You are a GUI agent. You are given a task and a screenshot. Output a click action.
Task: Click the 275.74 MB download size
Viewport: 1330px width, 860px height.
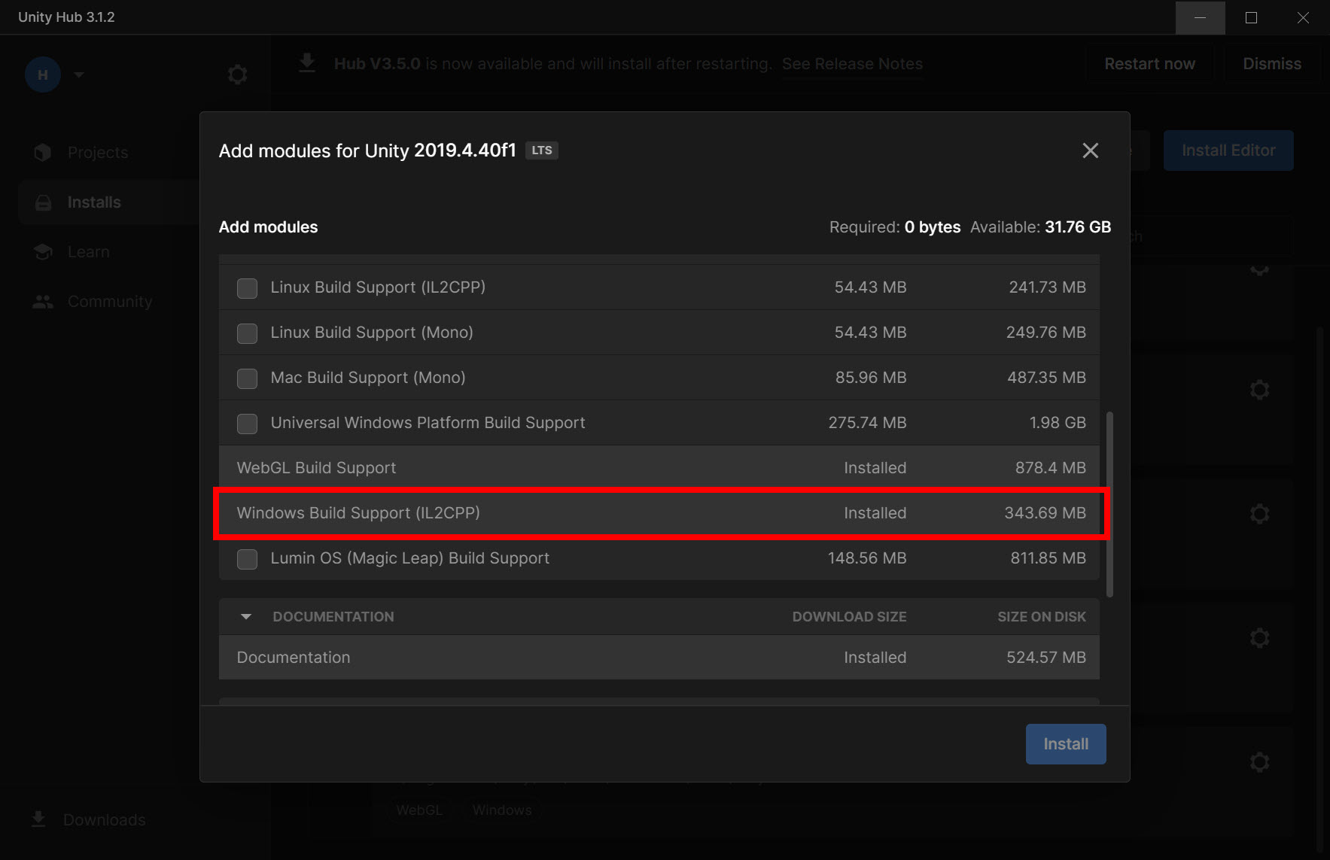click(x=867, y=423)
